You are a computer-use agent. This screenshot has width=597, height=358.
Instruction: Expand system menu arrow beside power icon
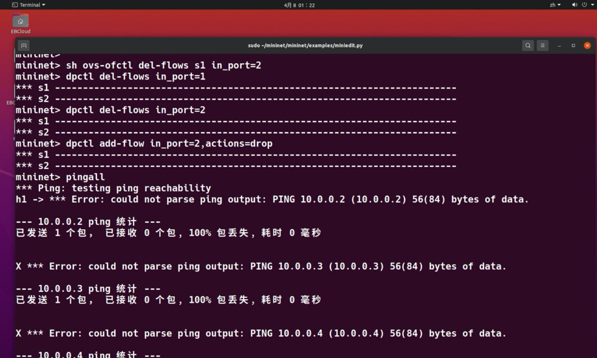point(592,5)
